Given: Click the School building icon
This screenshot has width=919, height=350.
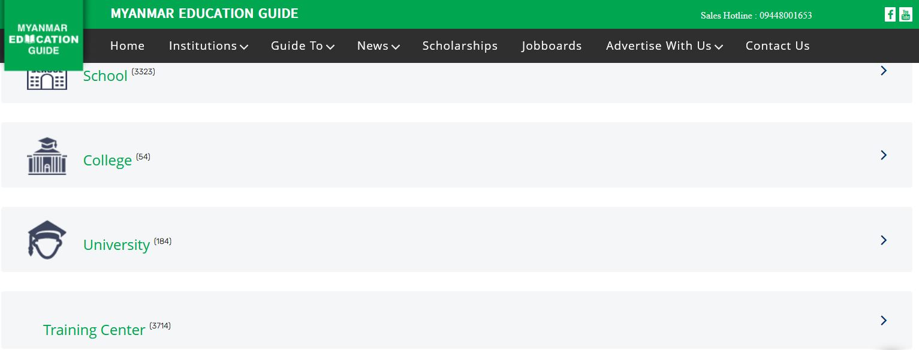Looking at the screenshot, I should pos(47,78).
